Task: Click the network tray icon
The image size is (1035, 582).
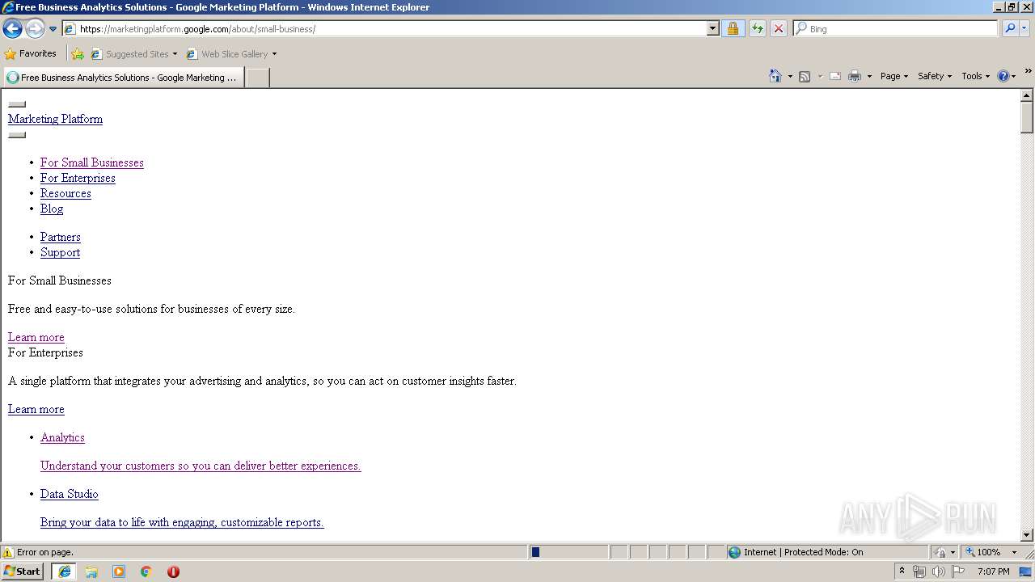Action: point(919,571)
